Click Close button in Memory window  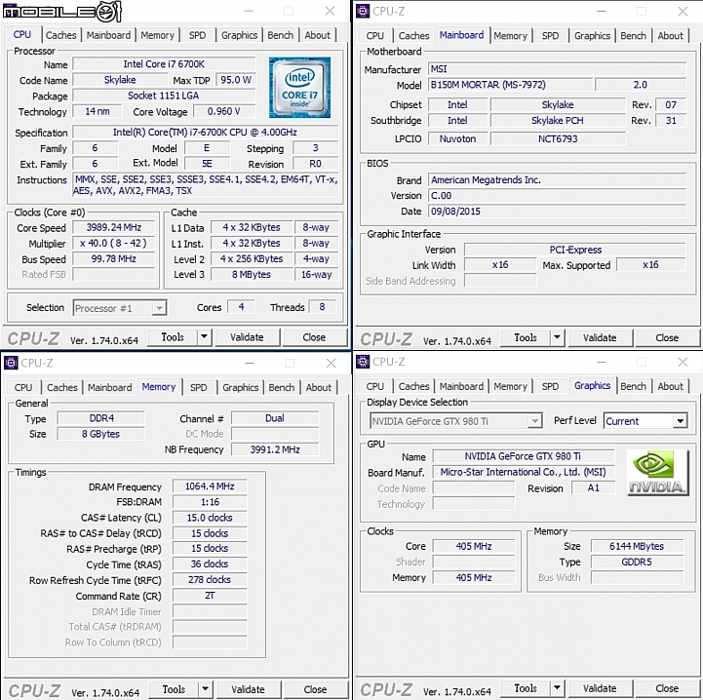tap(315, 689)
